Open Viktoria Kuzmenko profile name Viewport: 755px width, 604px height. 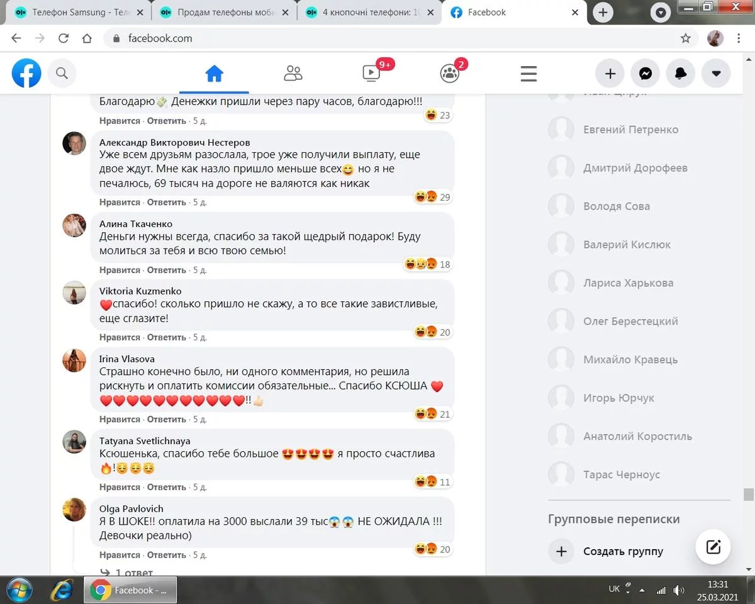140,291
